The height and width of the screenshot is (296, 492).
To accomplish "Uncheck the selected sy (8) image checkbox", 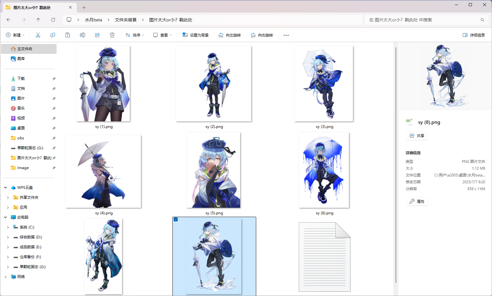I will coord(176,220).
